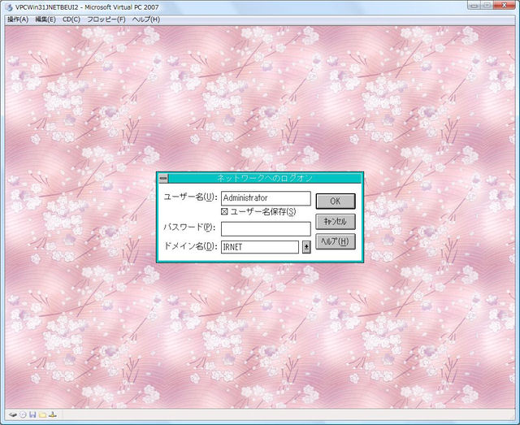Click the Virtual PC title bar icon
520x425 pixels.
[x=9, y=7]
